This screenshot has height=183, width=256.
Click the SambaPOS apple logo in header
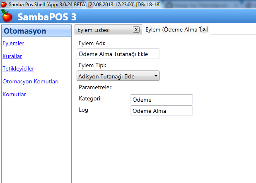click(7, 16)
